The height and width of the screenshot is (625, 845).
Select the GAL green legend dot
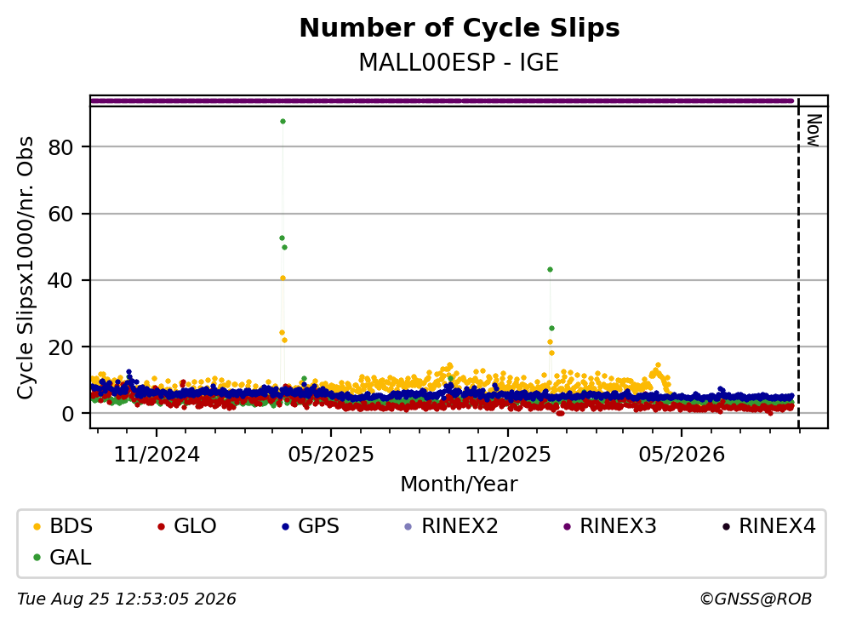pos(37,558)
